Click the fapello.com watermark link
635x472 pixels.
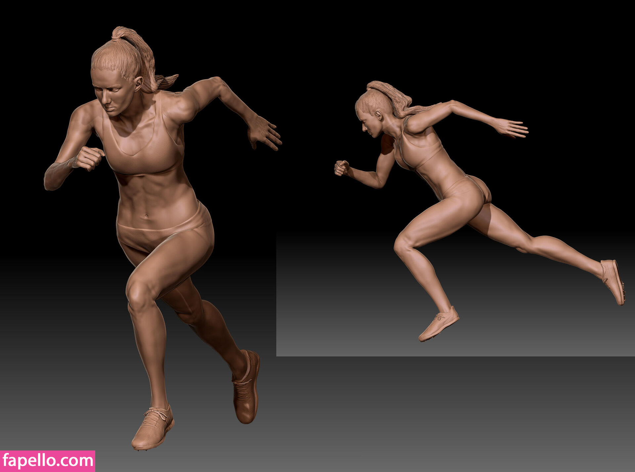coord(47,461)
